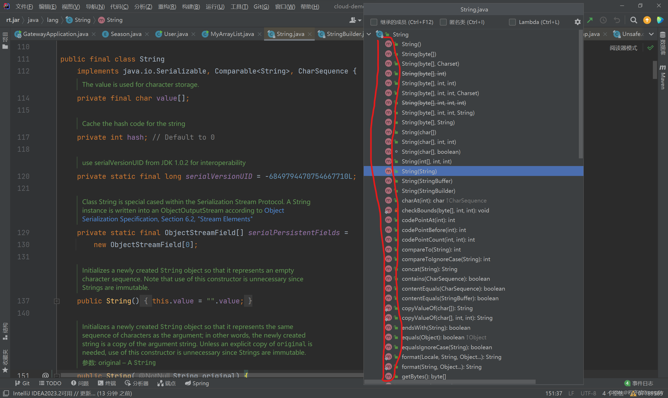
Task: Open the Git tool window
Action: tap(22, 383)
